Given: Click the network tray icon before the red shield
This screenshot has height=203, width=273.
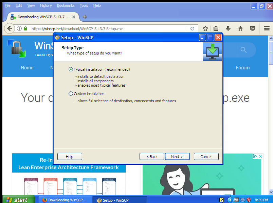Looking at the screenshot, I should [x=243, y=200].
